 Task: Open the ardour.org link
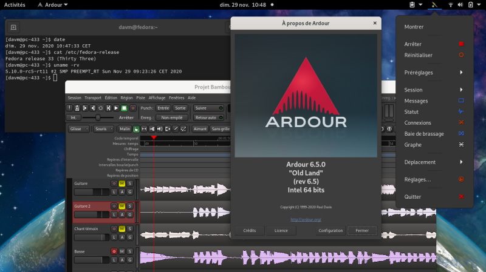pyautogui.click(x=306, y=219)
